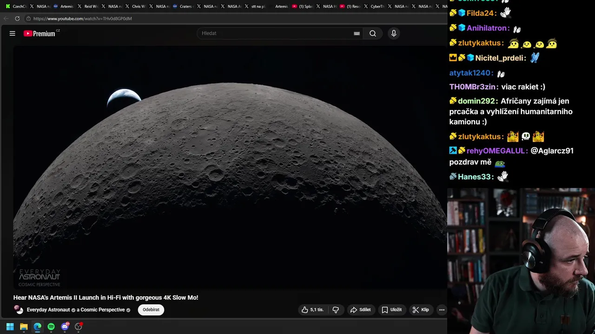Image resolution: width=595 pixels, height=334 pixels.
Task: Switch to the stt na pl tab
Action: [255, 6]
